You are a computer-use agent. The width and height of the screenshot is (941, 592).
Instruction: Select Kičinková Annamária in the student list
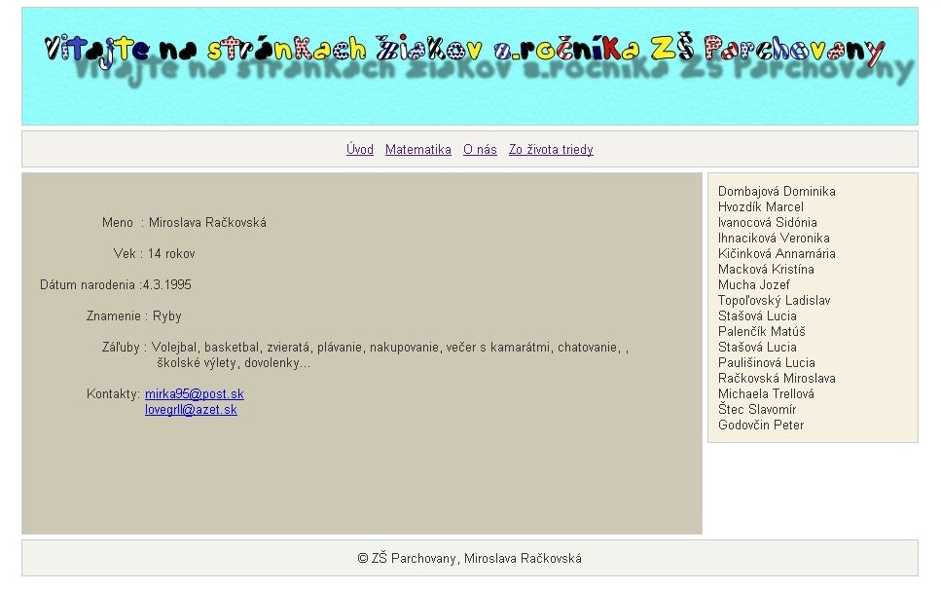(777, 254)
